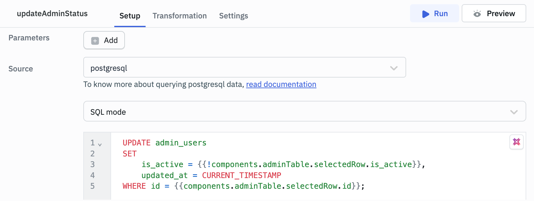This screenshot has width=534, height=201.
Task: Click the updated_at CURRENT_TIMESTAMP line
Action: [x=211, y=175]
